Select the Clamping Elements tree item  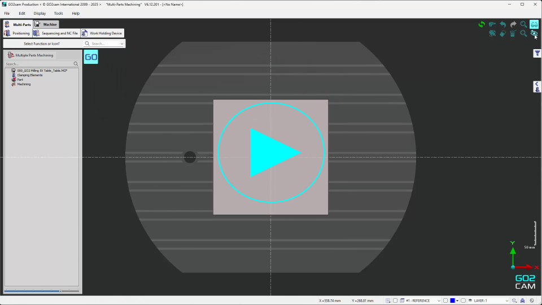(x=30, y=75)
